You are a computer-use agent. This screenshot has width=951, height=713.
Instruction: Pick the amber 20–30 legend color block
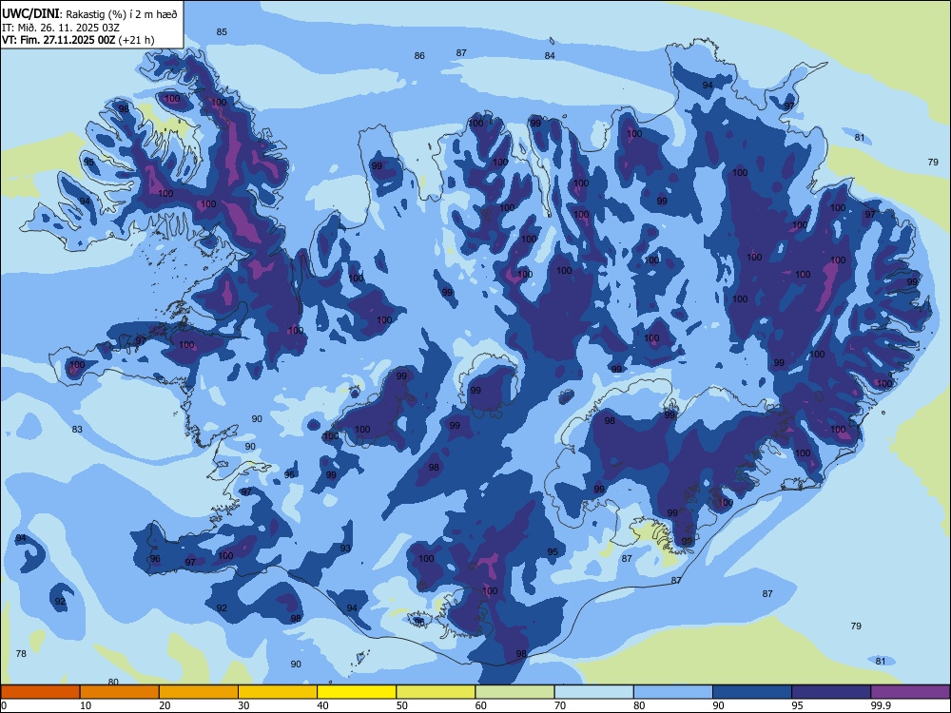(x=199, y=692)
